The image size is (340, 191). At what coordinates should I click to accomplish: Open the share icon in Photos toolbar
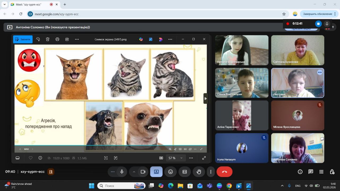coord(67,39)
